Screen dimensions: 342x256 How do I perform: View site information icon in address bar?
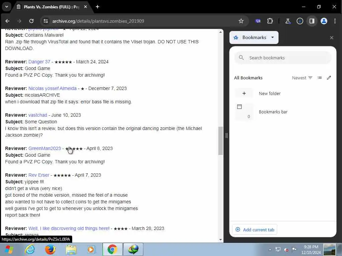[45, 21]
